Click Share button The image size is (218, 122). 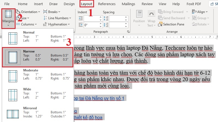[x=214, y=4]
